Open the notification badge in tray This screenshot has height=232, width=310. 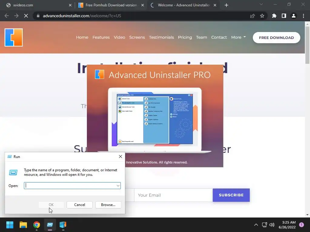[302, 225]
